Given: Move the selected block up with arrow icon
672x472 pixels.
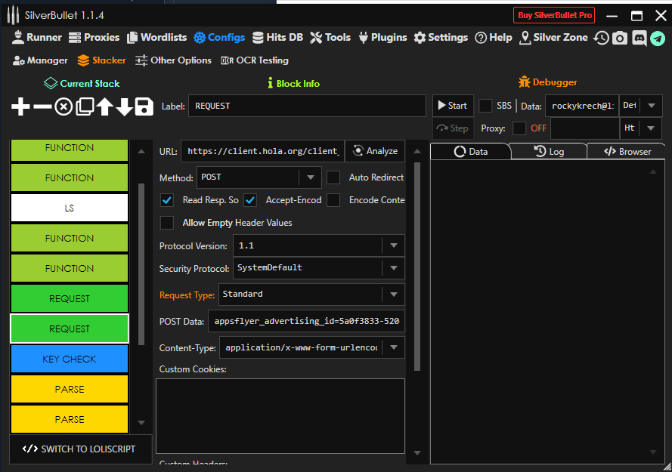Looking at the screenshot, I should pyautogui.click(x=104, y=107).
